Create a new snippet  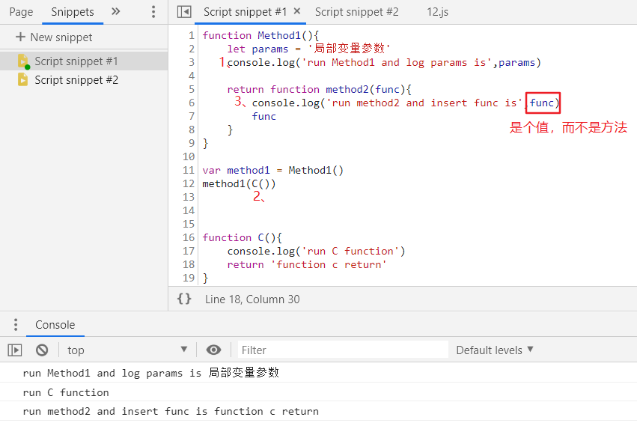tap(54, 37)
